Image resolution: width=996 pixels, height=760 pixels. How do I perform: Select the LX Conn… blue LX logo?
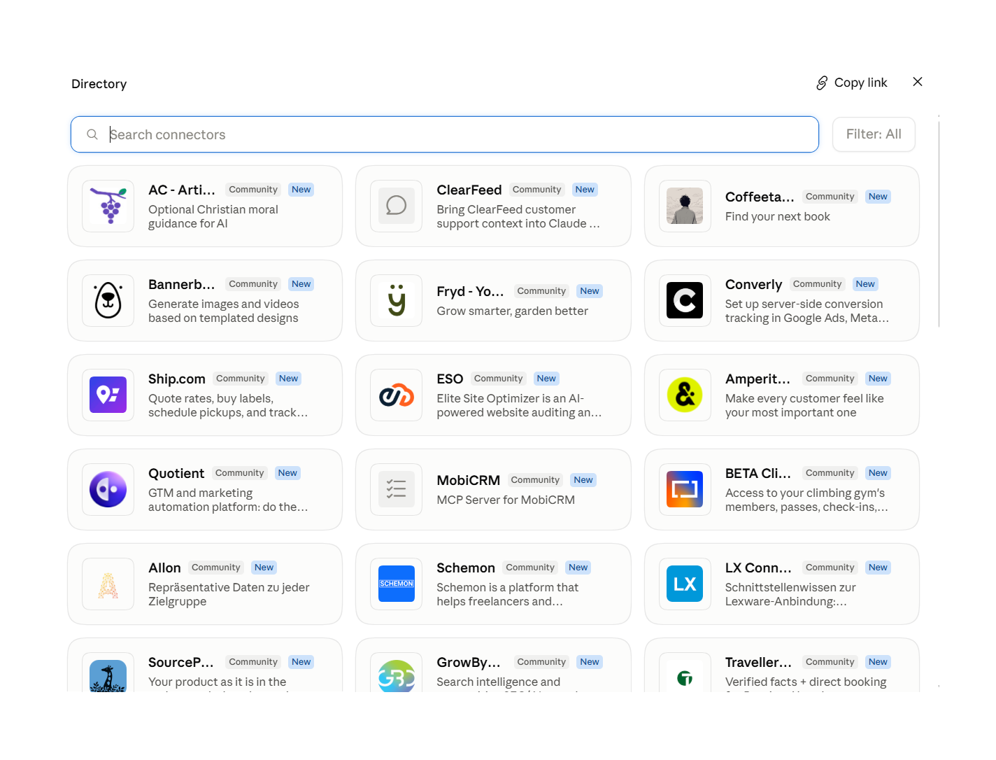685,584
